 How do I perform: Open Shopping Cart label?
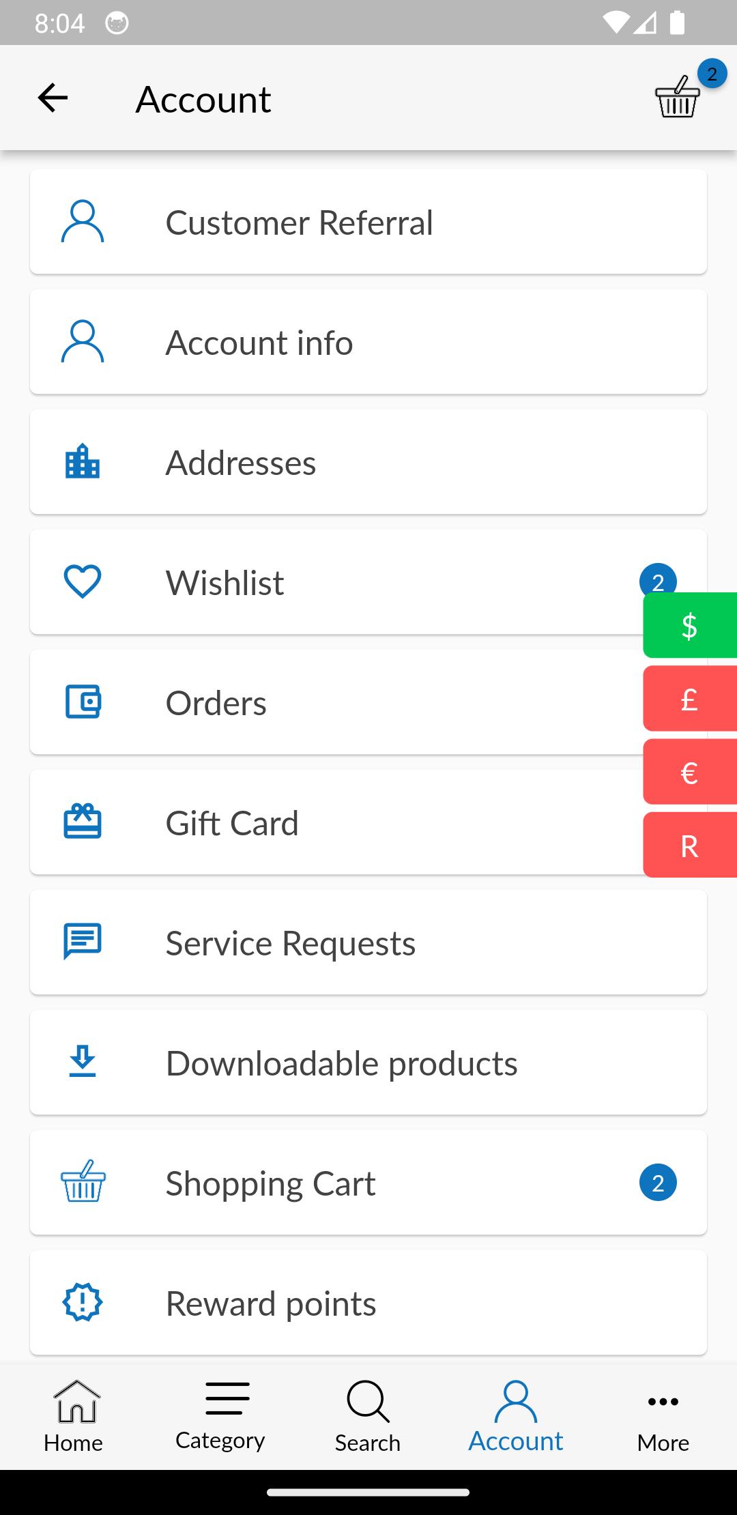271,1183
